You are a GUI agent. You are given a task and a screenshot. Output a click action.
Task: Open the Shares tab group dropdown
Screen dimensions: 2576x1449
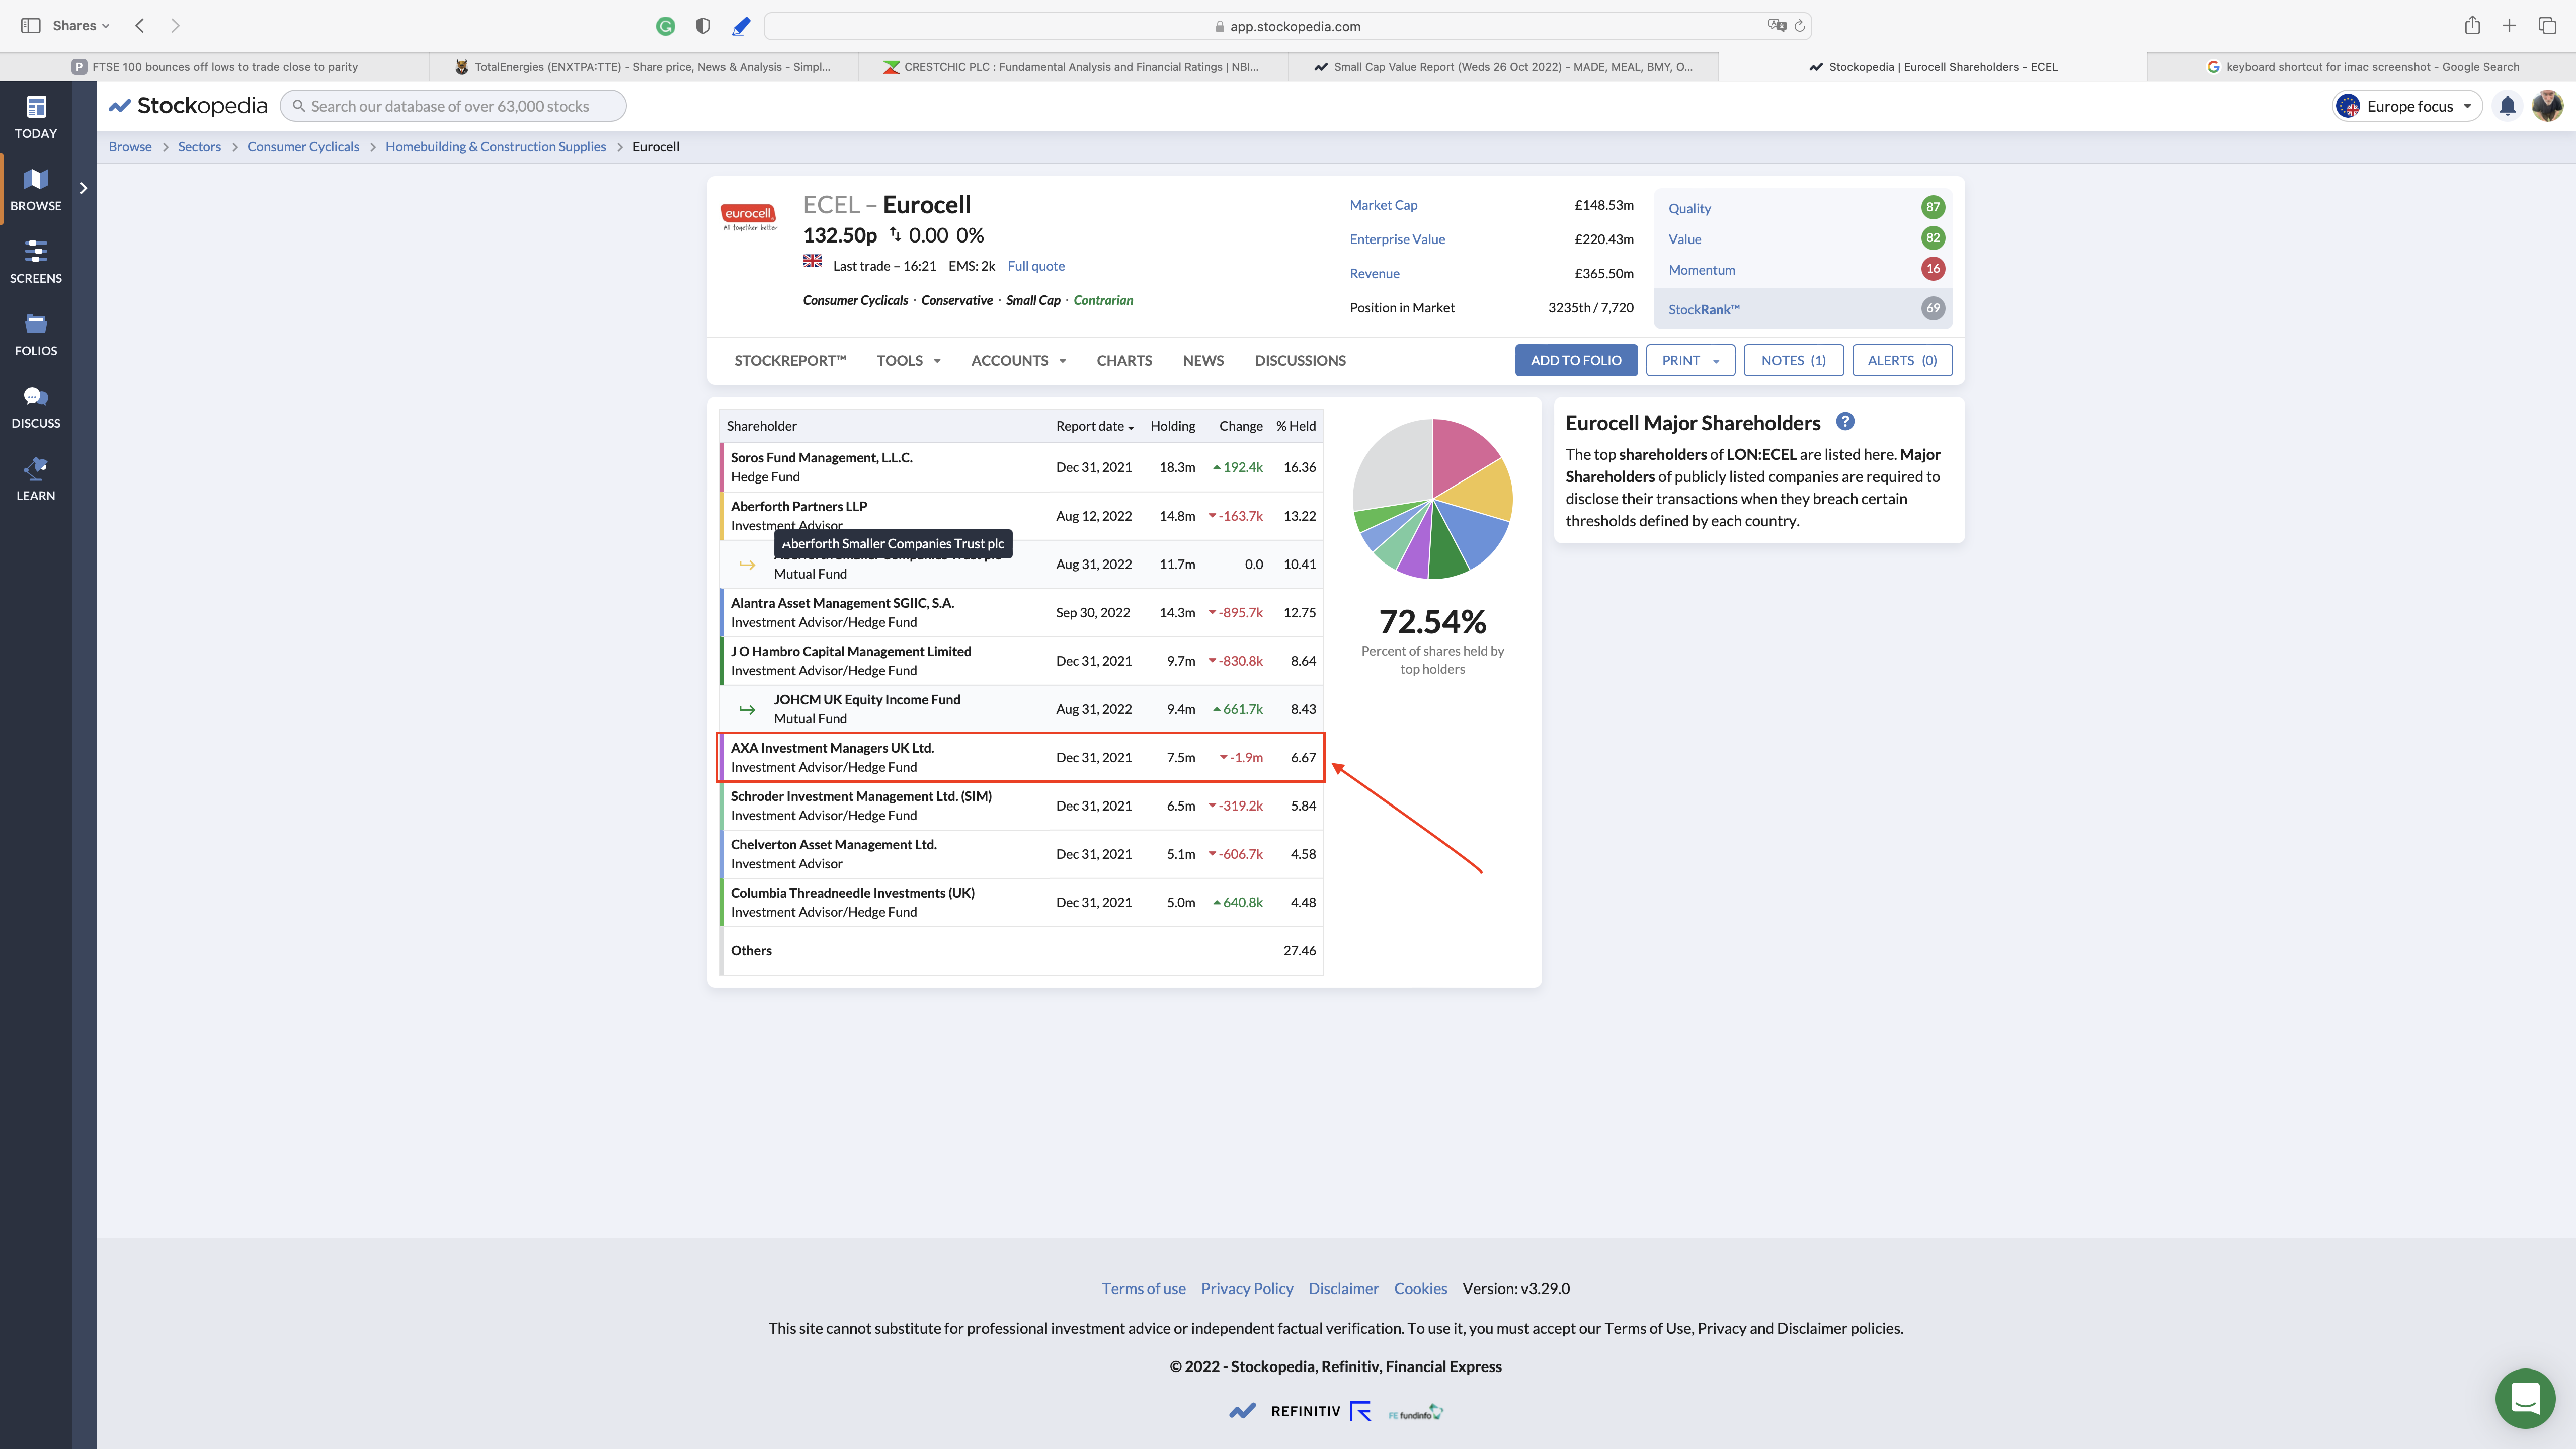(80, 26)
